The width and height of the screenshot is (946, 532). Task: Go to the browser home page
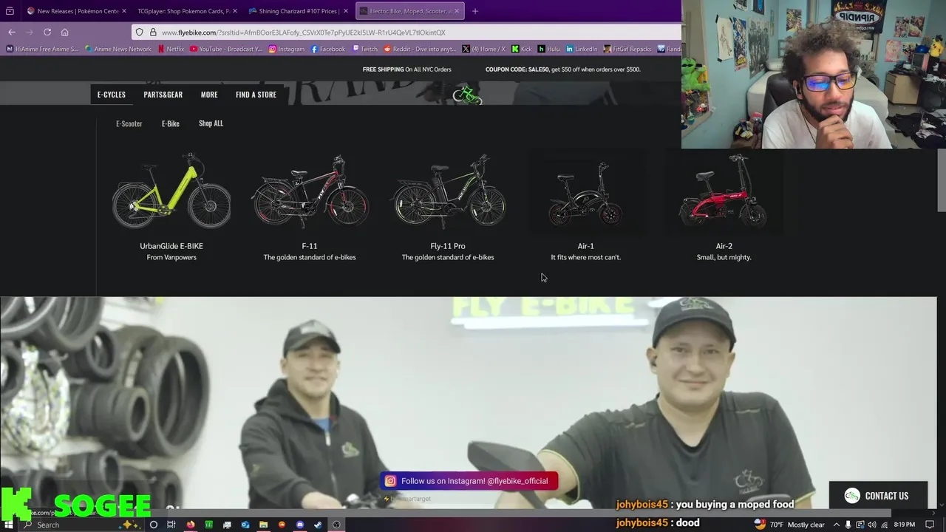(x=64, y=32)
